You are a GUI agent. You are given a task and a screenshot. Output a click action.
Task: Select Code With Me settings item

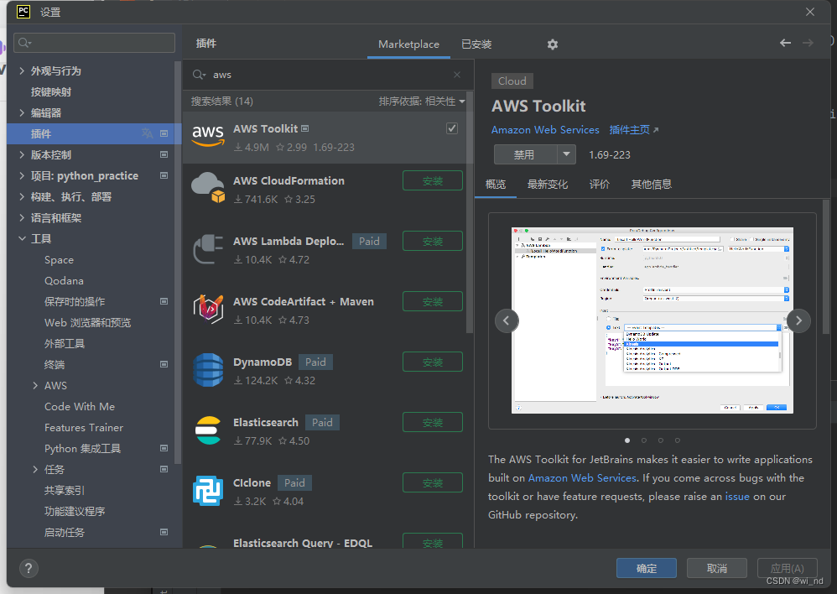80,407
